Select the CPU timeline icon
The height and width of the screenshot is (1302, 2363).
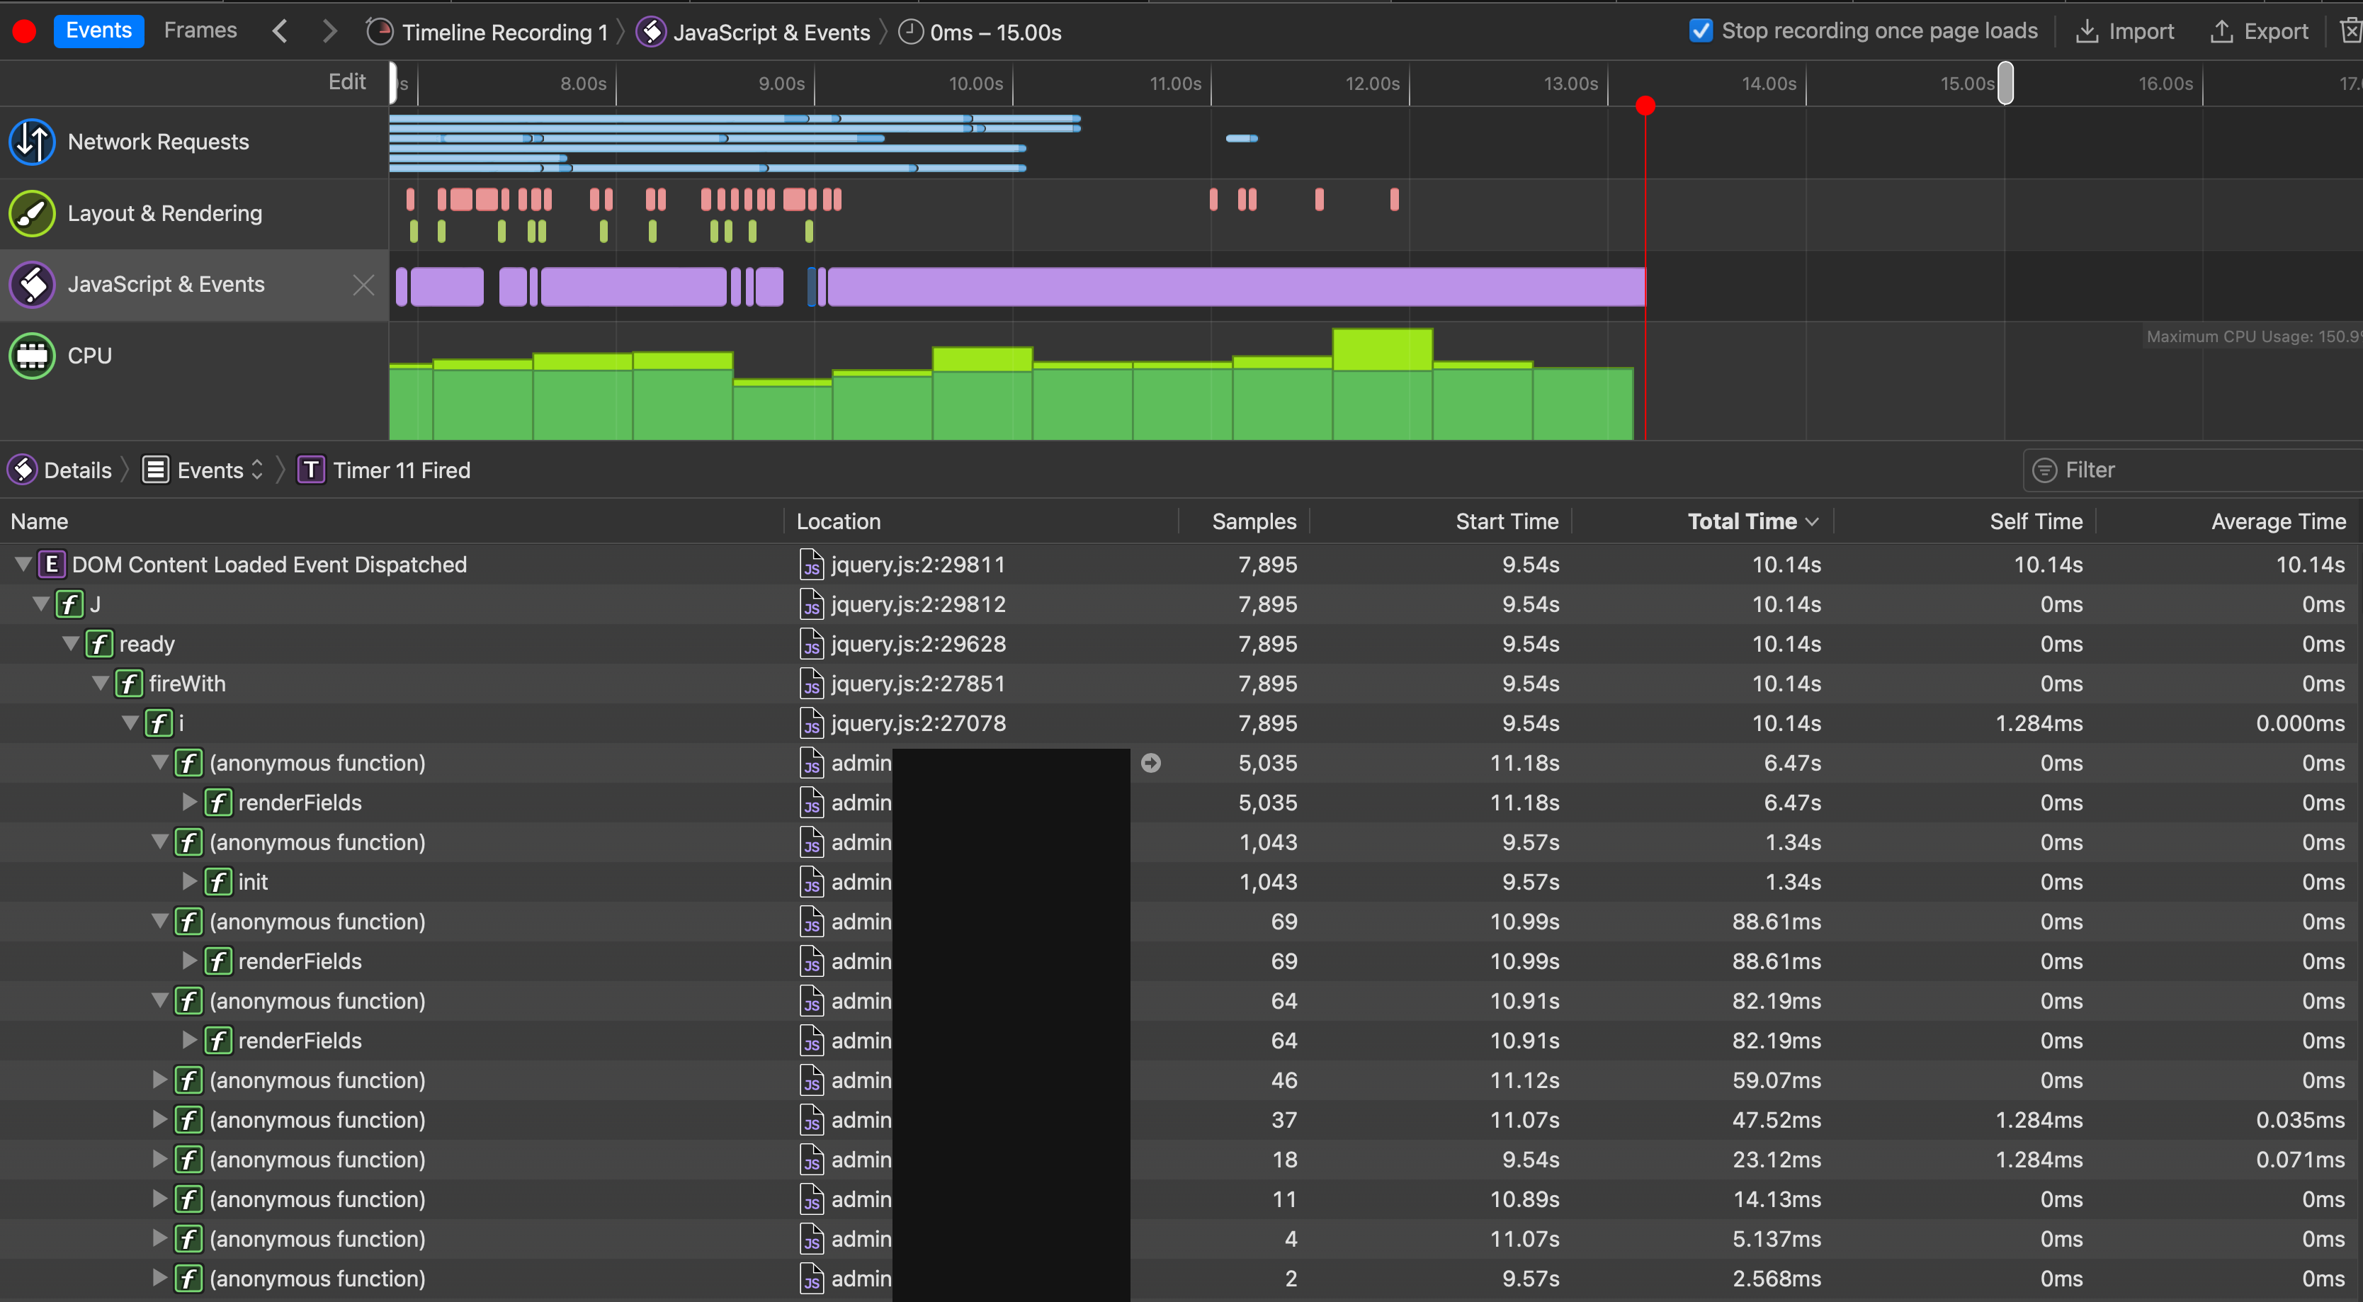click(x=32, y=355)
